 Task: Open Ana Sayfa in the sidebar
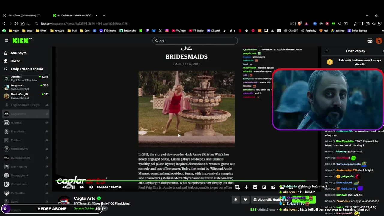19,53
